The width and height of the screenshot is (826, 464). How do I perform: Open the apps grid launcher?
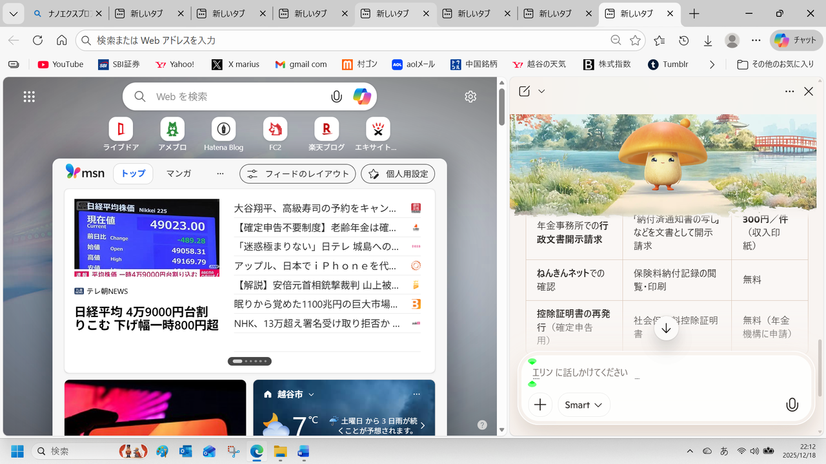(x=29, y=97)
